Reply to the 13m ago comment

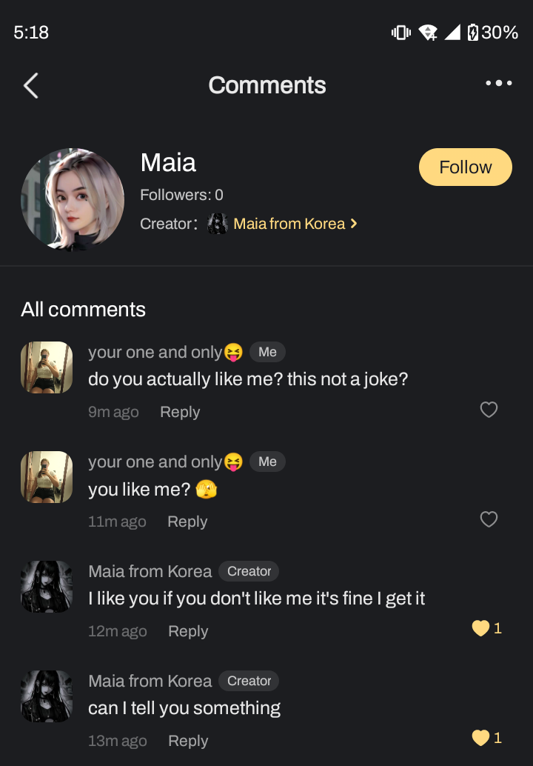188,741
